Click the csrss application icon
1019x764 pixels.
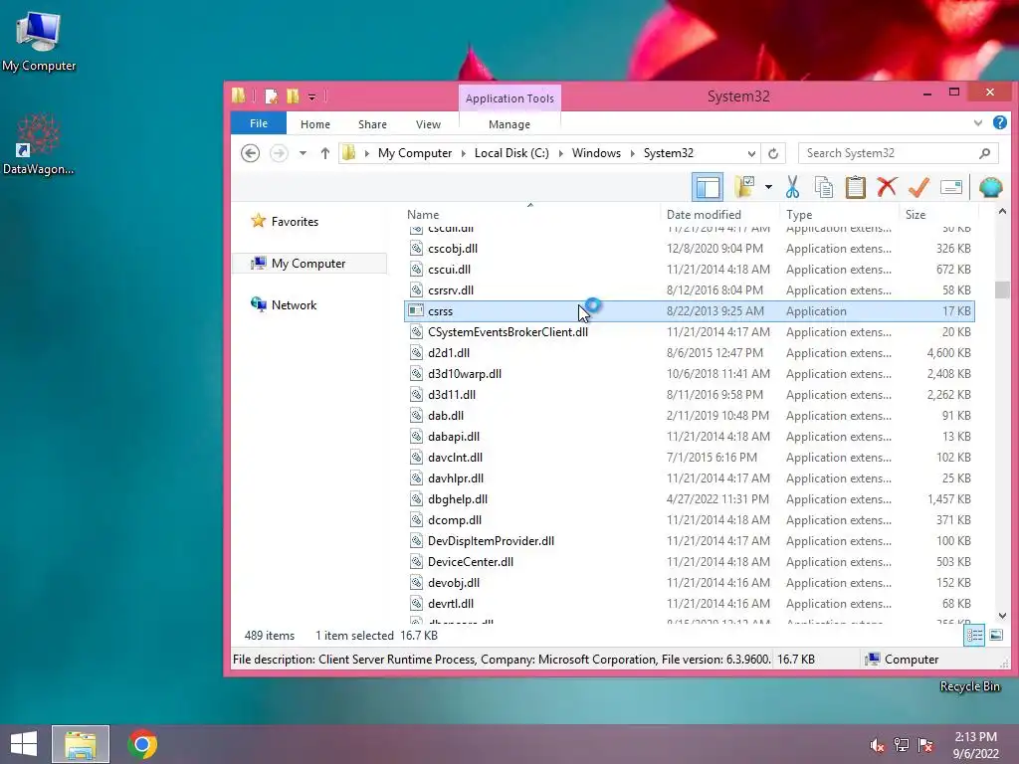coord(416,311)
